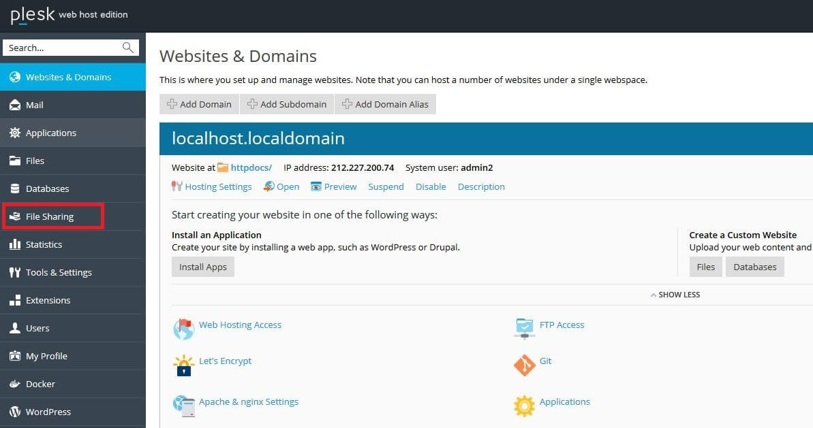Image resolution: width=813 pixels, height=428 pixels.
Task: Open Applications in the sidebar
Action: point(73,133)
